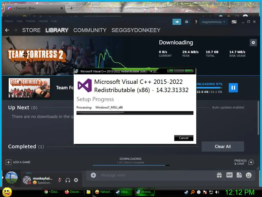Switch Steam to Big Picture mode icon

pyautogui.click(x=234, y=22)
